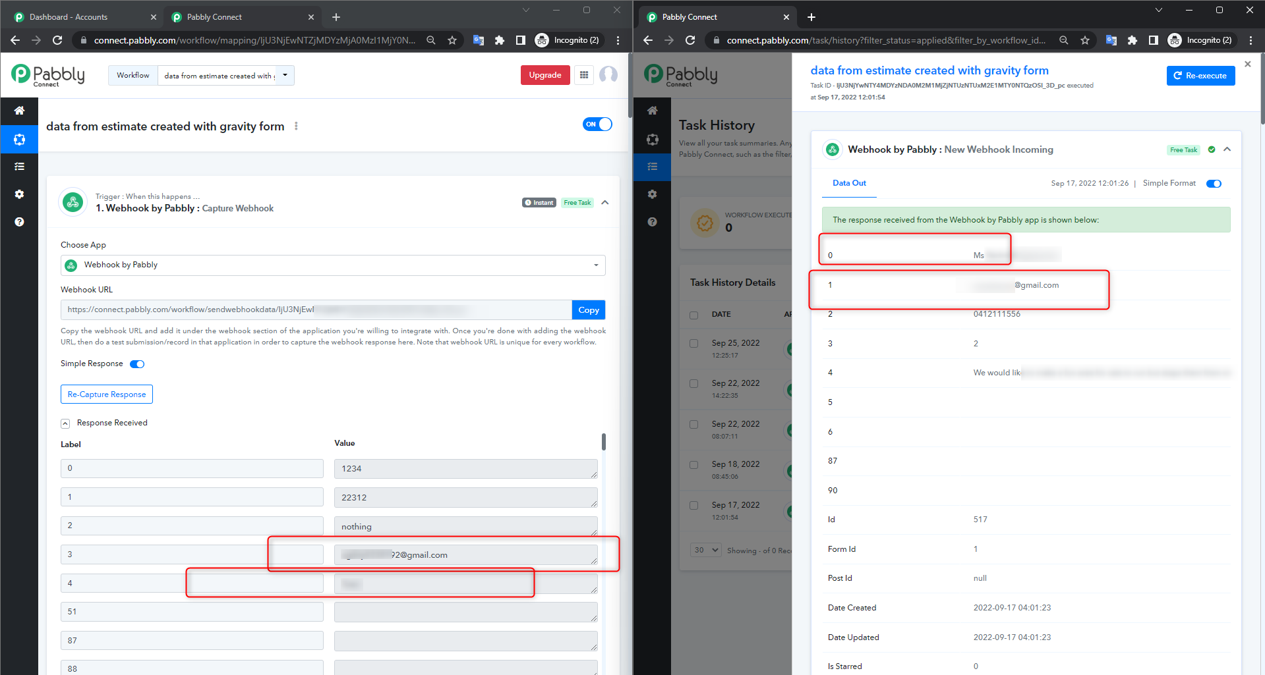Image resolution: width=1265 pixels, height=675 pixels.
Task: Open workflow selector dropdown in header
Action: coord(225,75)
